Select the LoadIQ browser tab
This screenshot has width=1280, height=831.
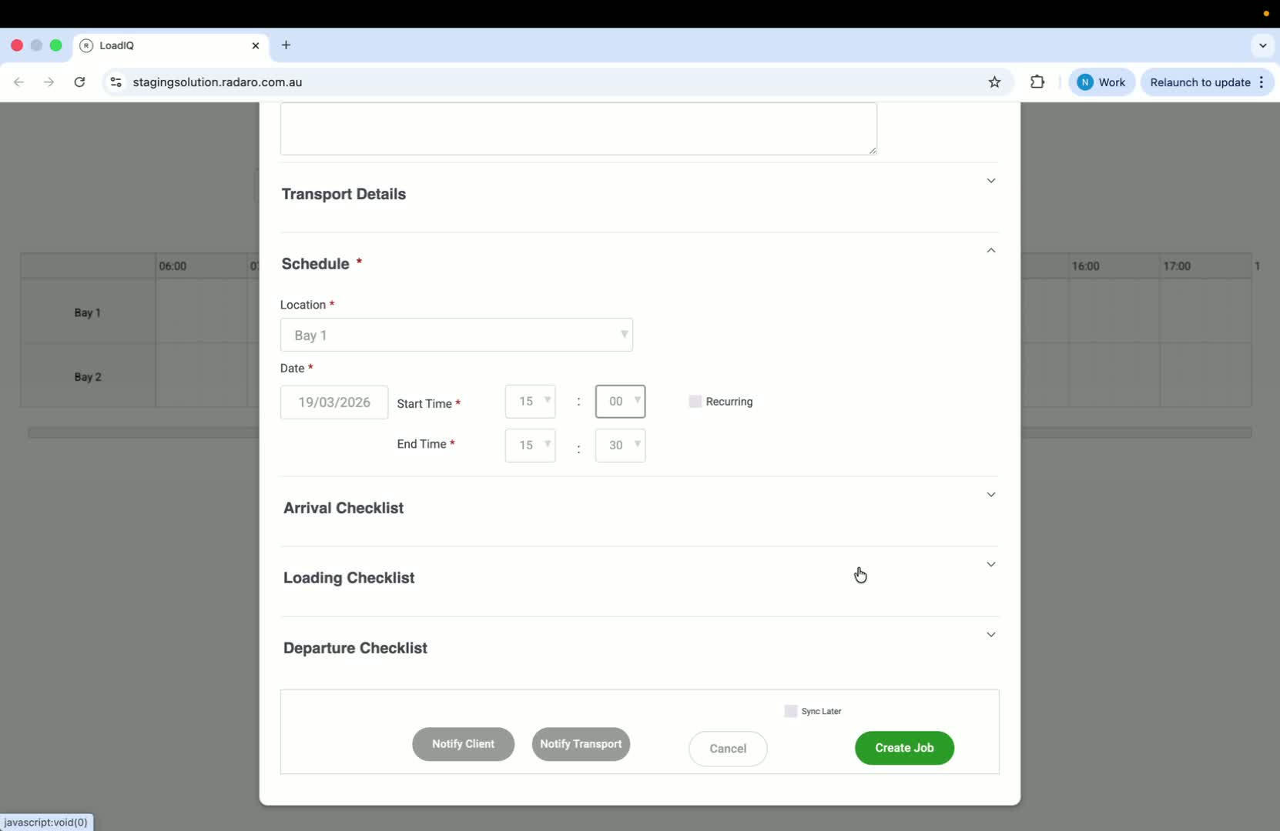pyautogui.click(x=171, y=45)
